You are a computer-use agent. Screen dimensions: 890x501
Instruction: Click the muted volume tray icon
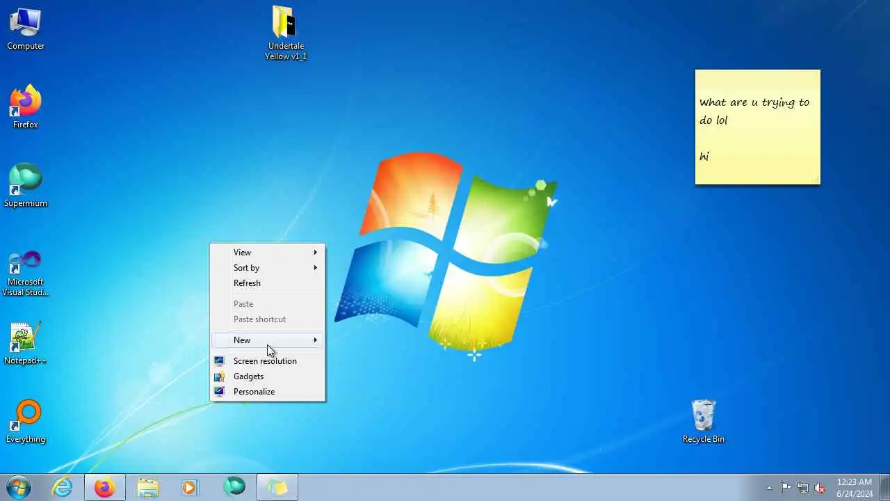pyautogui.click(x=820, y=488)
